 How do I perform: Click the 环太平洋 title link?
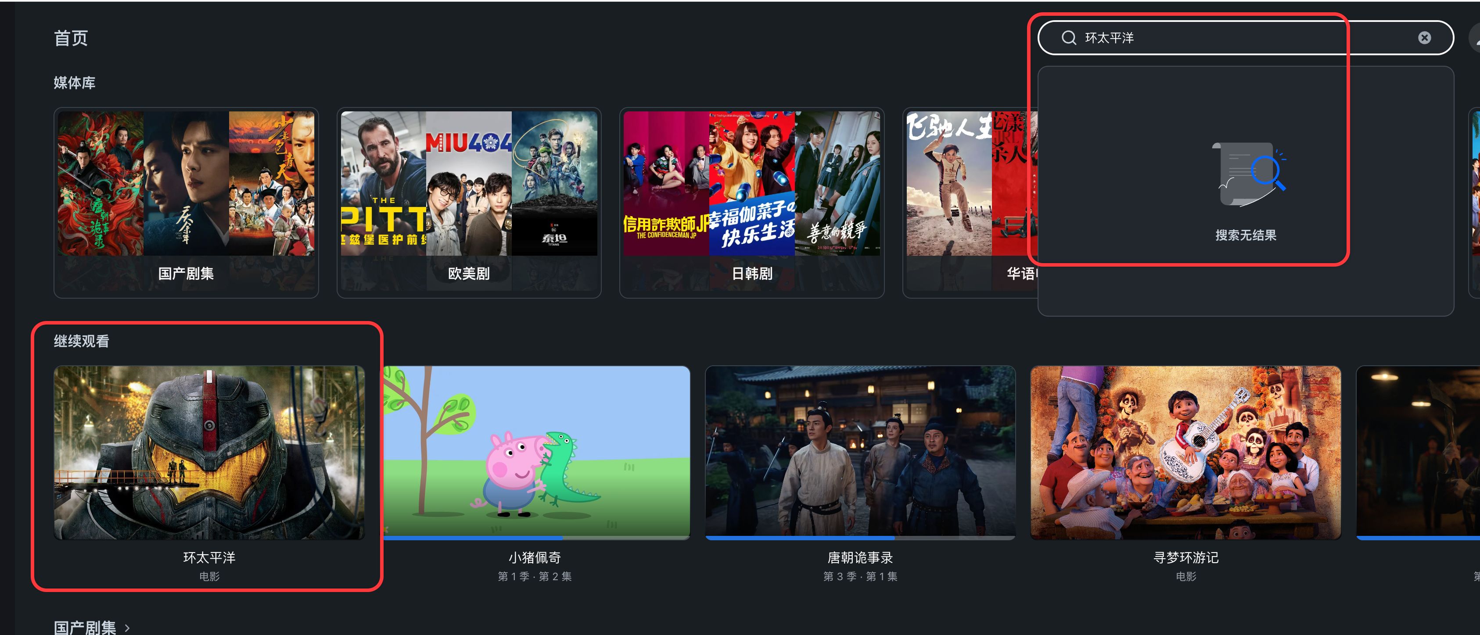pyautogui.click(x=209, y=557)
